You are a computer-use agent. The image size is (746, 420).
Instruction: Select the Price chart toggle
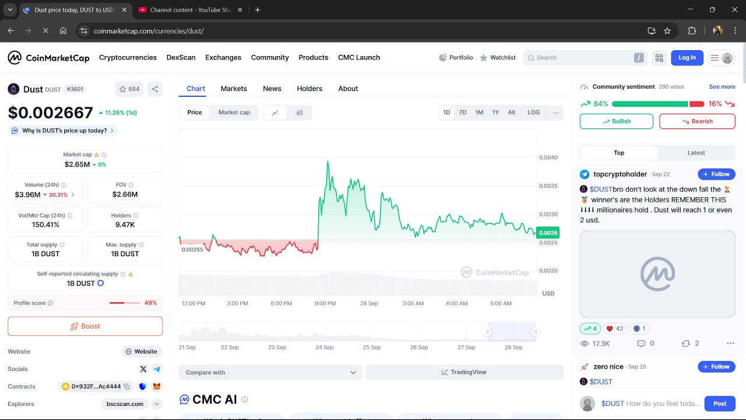[195, 113]
